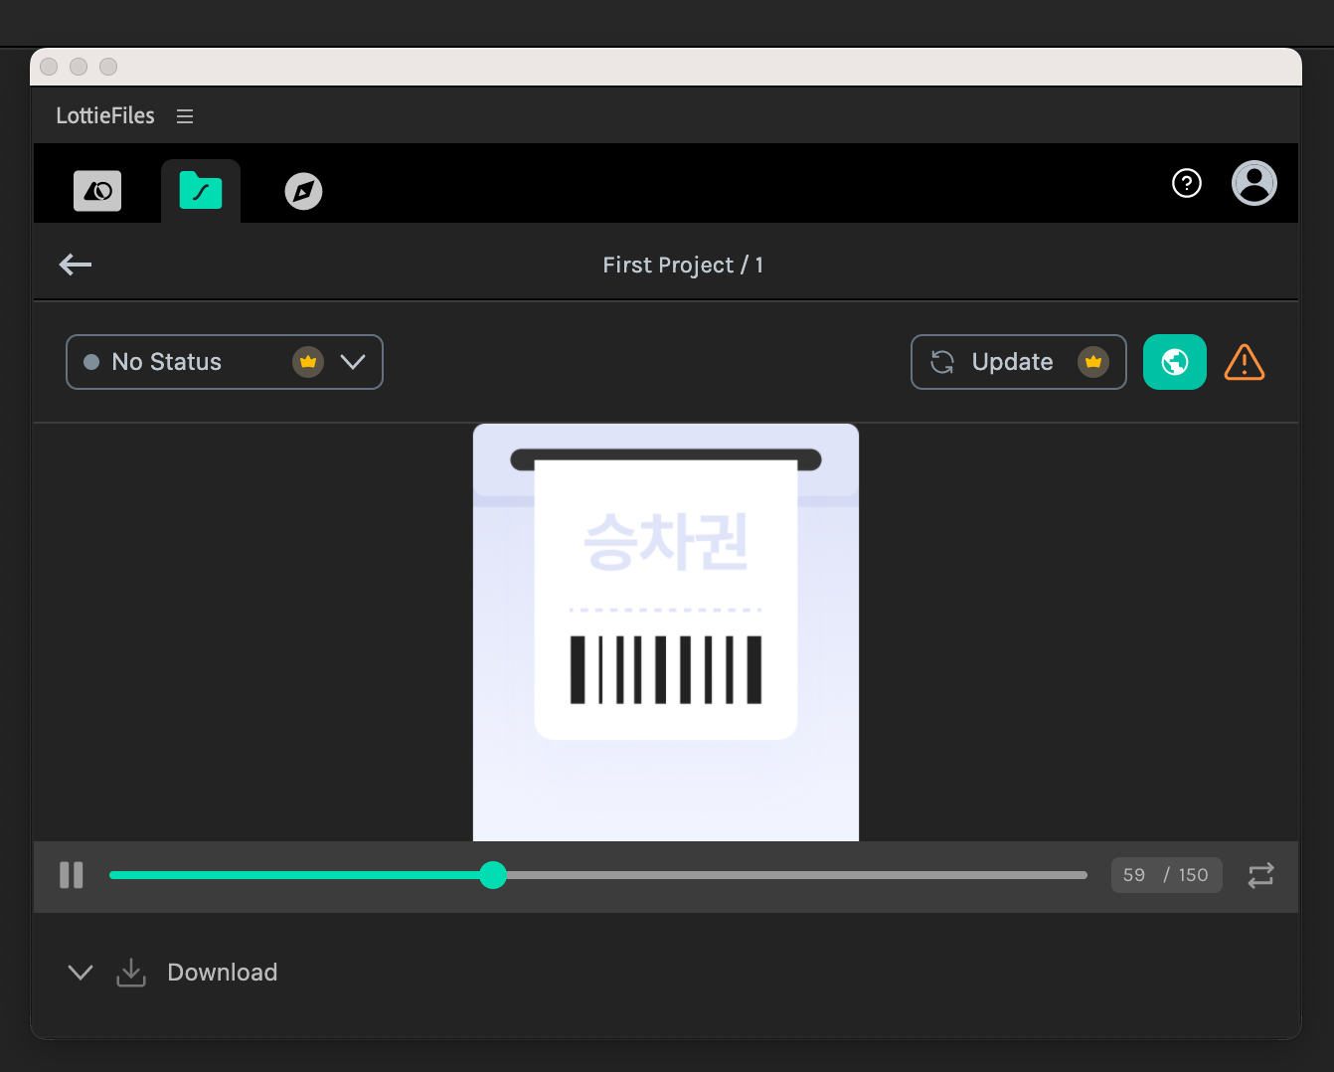Image resolution: width=1334 pixels, height=1072 pixels.
Task: Click the First Project / 1 breadcrumb
Action: pyautogui.click(x=683, y=266)
